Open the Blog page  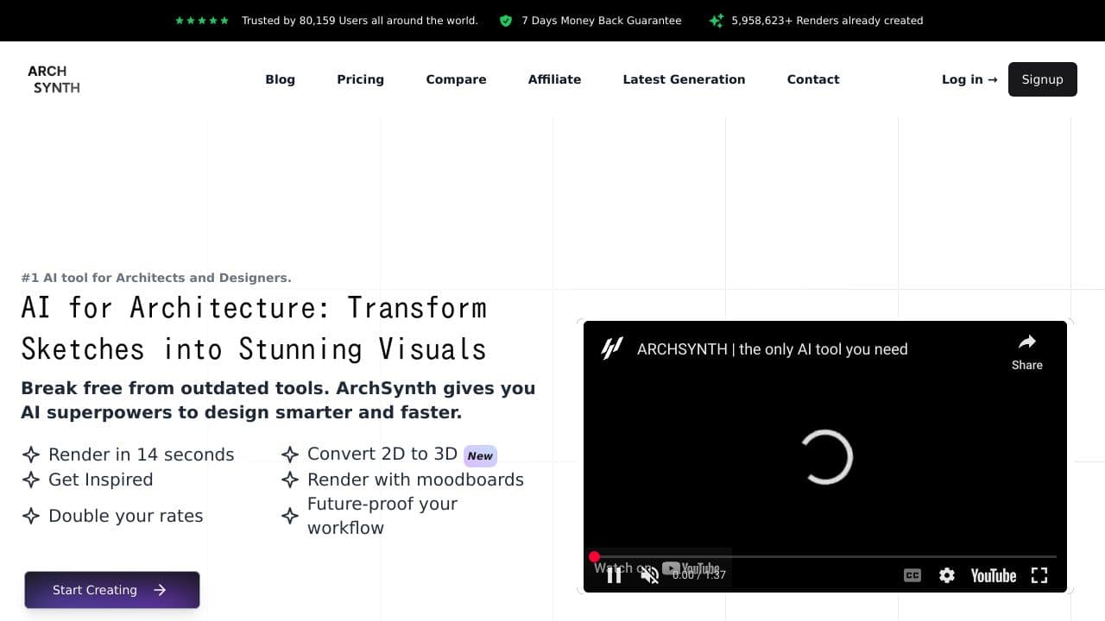click(280, 79)
